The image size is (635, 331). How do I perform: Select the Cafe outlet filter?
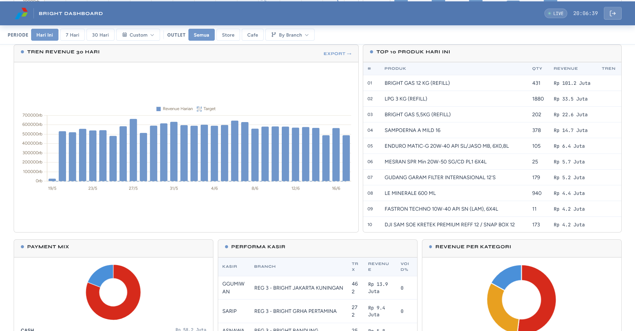(x=253, y=35)
